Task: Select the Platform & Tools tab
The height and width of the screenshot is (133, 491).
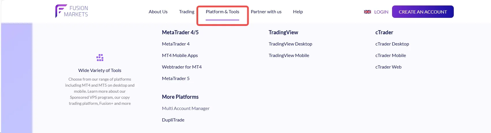Action: point(222,12)
